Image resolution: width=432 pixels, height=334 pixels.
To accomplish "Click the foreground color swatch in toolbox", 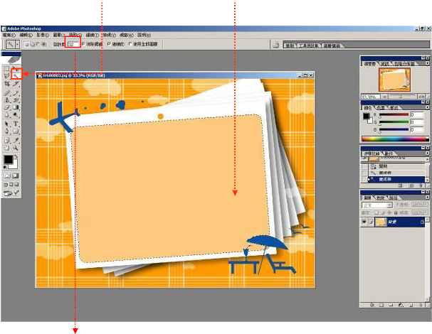I will (8, 160).
